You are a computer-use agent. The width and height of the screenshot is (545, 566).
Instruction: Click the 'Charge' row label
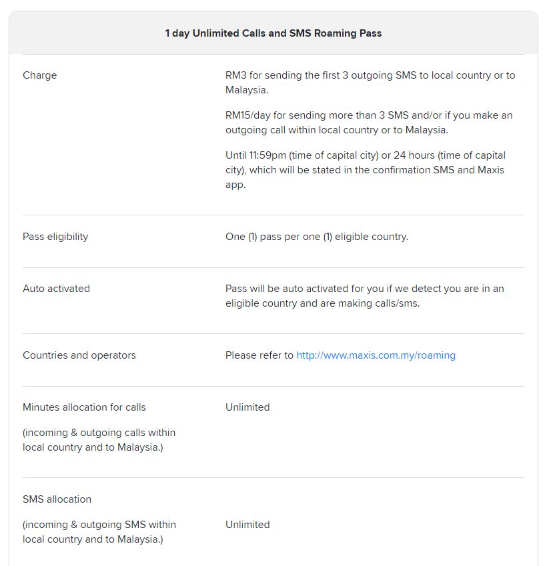(x=40, y=75)
